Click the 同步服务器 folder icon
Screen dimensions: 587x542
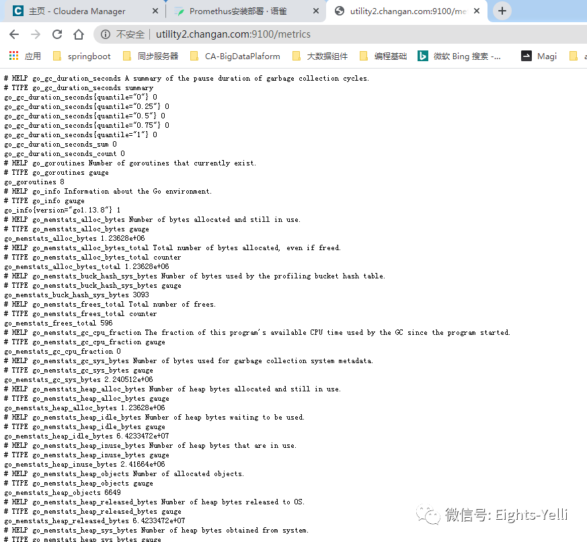(x=127, y=56)
